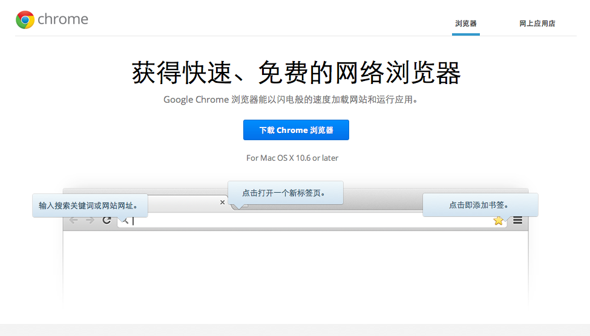
Task: Open the hamburger menu icon
Action: [x=518, y=221]
